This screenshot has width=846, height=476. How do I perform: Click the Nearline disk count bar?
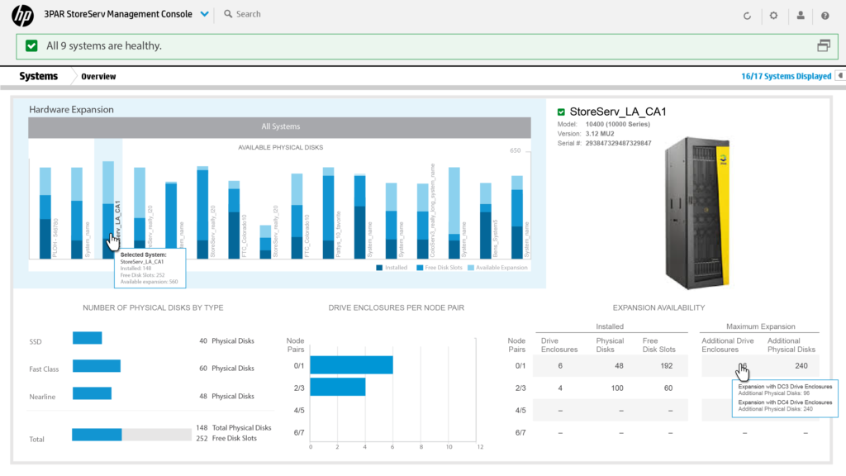click(x=93, y=393)
